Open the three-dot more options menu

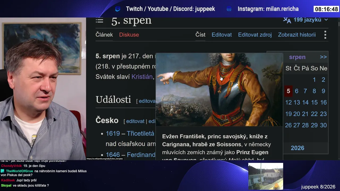[325, 35]
